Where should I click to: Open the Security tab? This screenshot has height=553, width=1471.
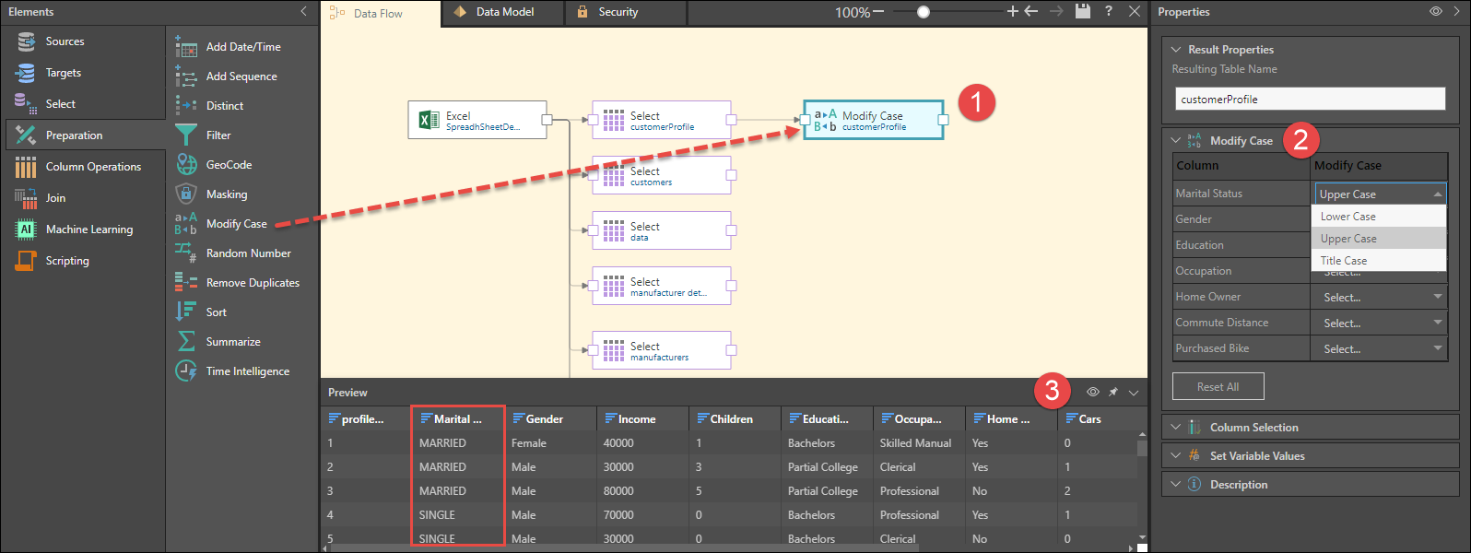(618, 12)
